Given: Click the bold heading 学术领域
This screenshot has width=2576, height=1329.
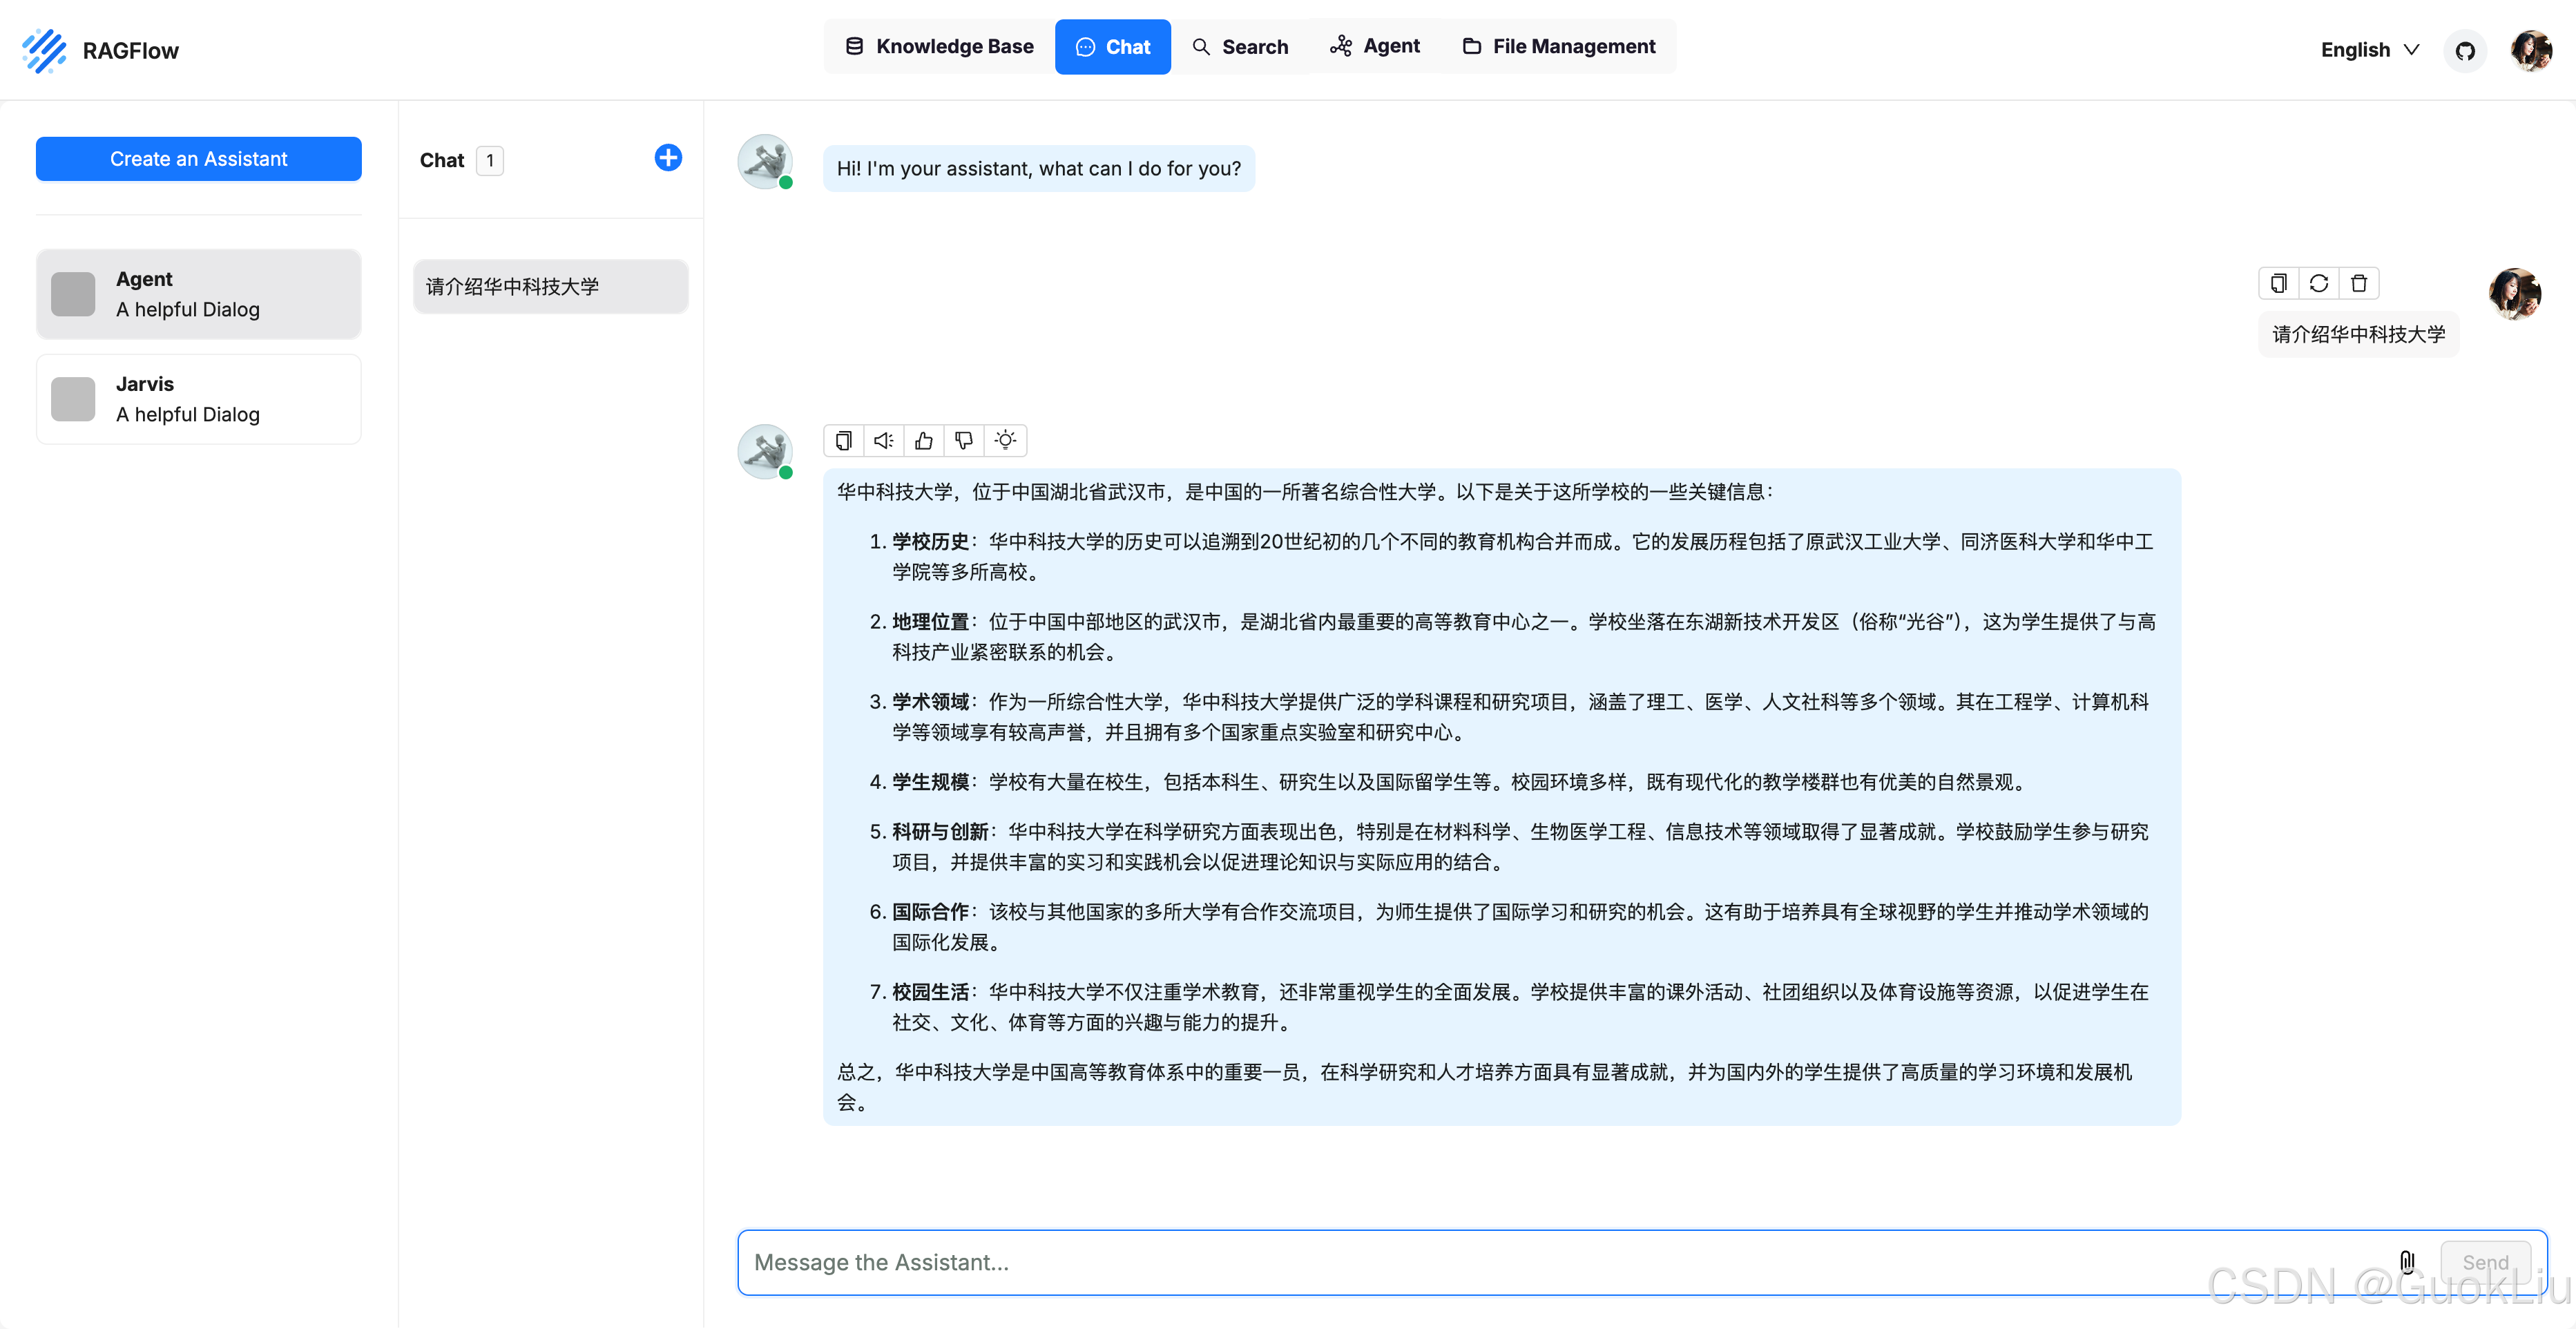Looking at the screenshot, I should (x=931, y=701).
